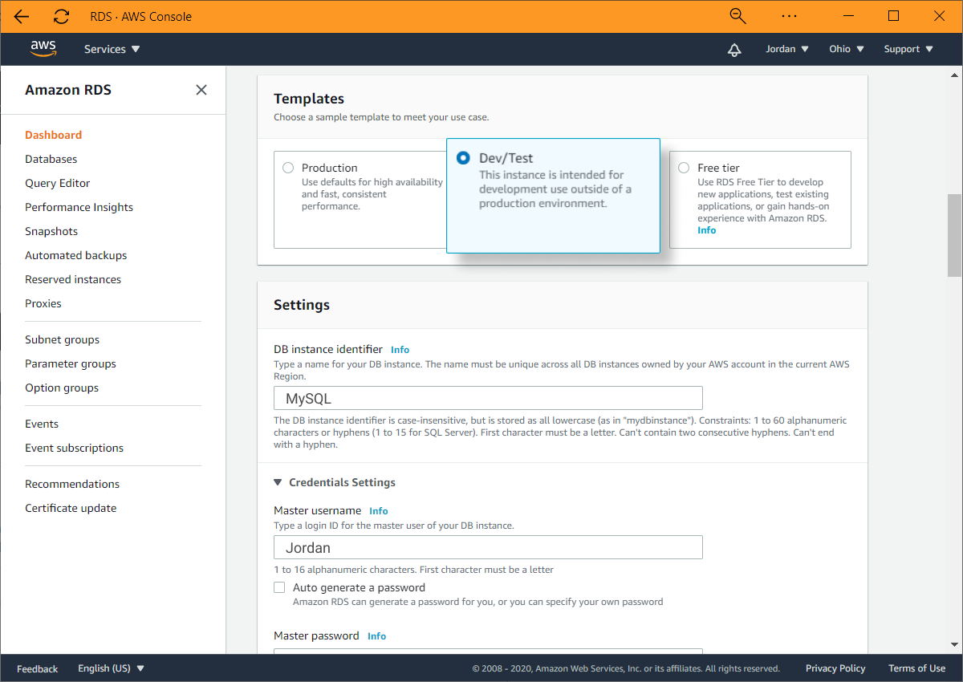The height and width of the screenshot is (682, 963).
Task: Click the scrollbar up arrow
Action: click(954, 74)
